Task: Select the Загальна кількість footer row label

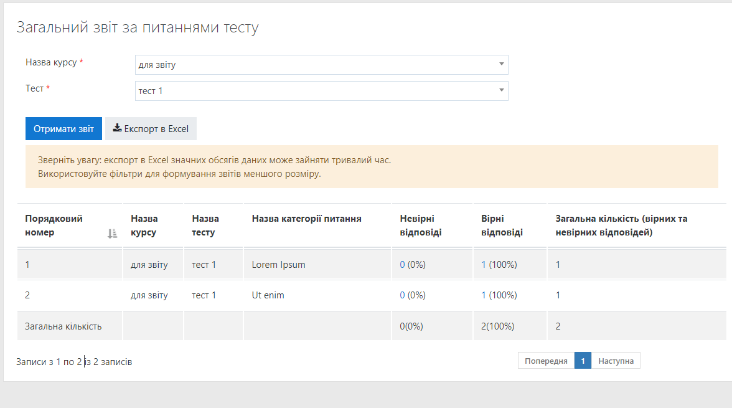Action: pos(63,326)
